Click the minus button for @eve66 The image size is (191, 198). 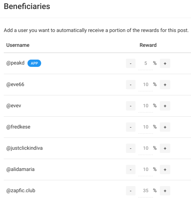[x=131, y=85]
